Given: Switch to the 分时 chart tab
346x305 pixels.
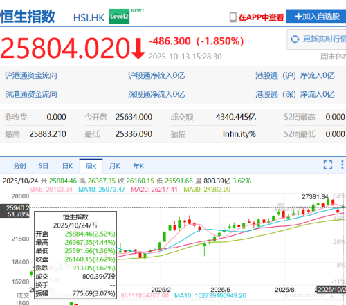Looking at the screenshot, I should pos(19,166).
